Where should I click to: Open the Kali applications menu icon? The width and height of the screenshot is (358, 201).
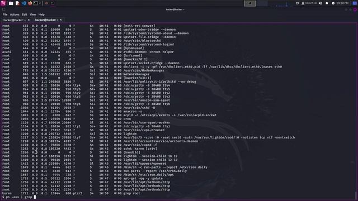(3, 3)
